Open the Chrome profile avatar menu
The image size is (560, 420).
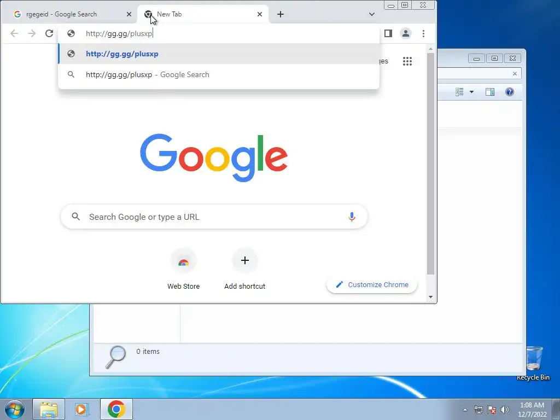click(406, 33)
